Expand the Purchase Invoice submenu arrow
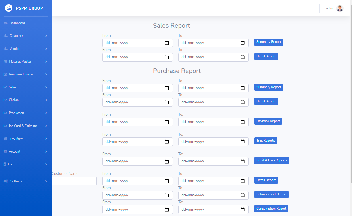This screenshot has height=216, width=352. (46, 74)
